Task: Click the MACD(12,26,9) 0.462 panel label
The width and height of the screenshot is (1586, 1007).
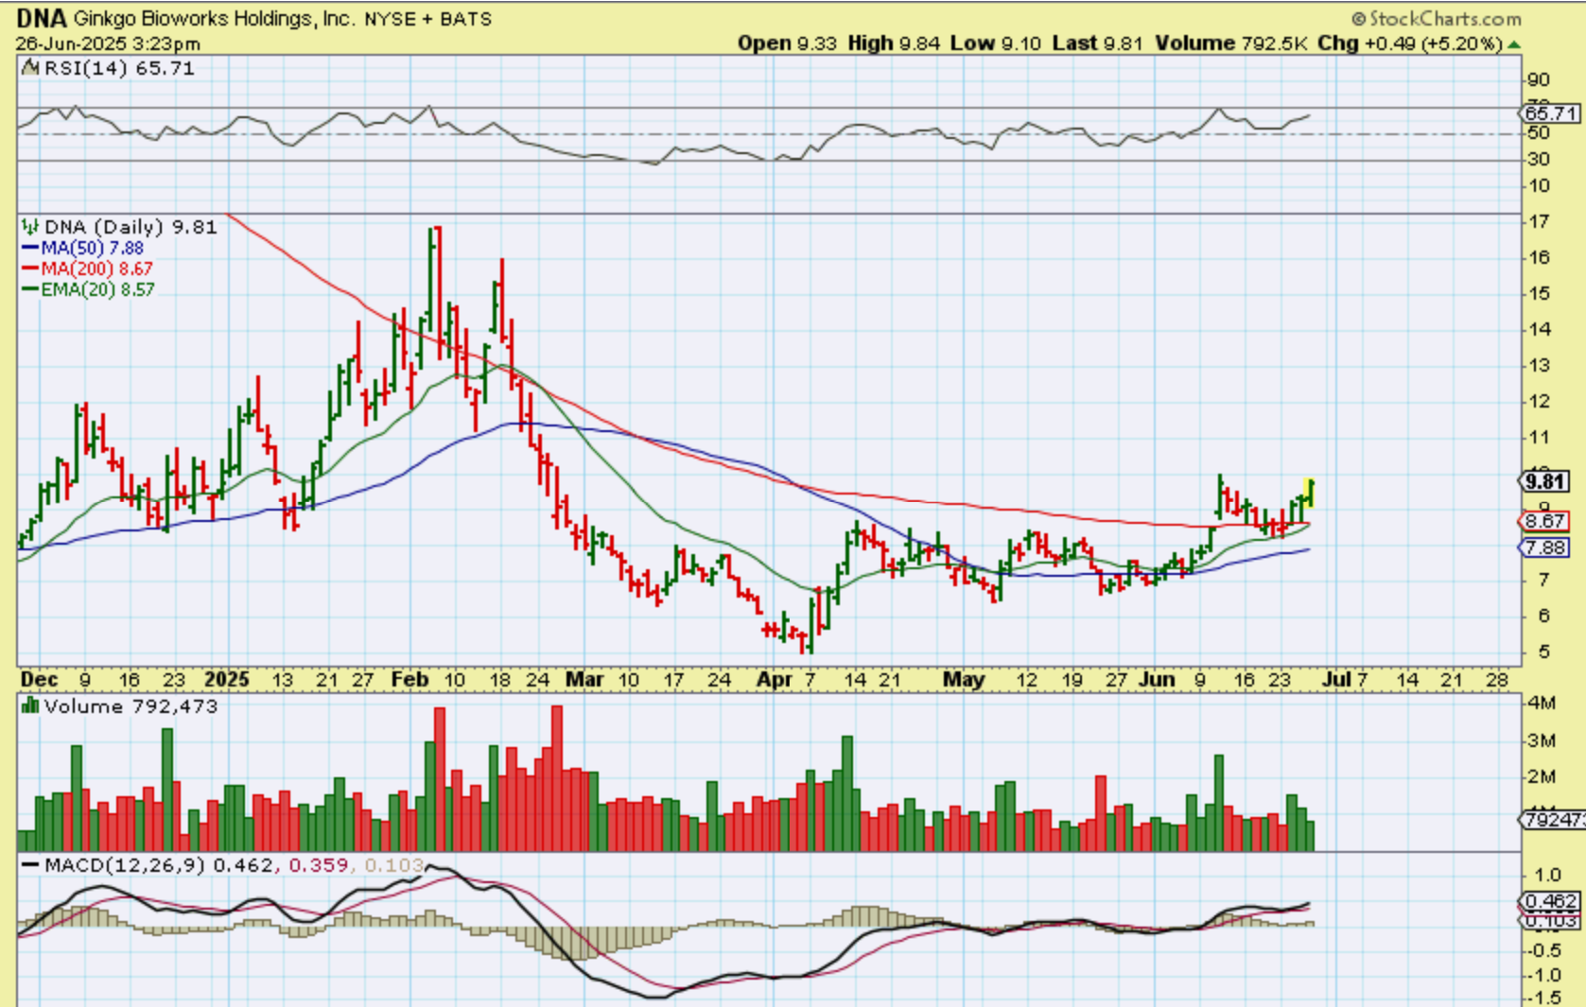Action: coord(161,865)
